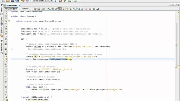Image resolution: width=180 pixels, height=101 pixels.
Task: Click the topmost yellow warning mark in stripe
Action: [x=178, y=17]
